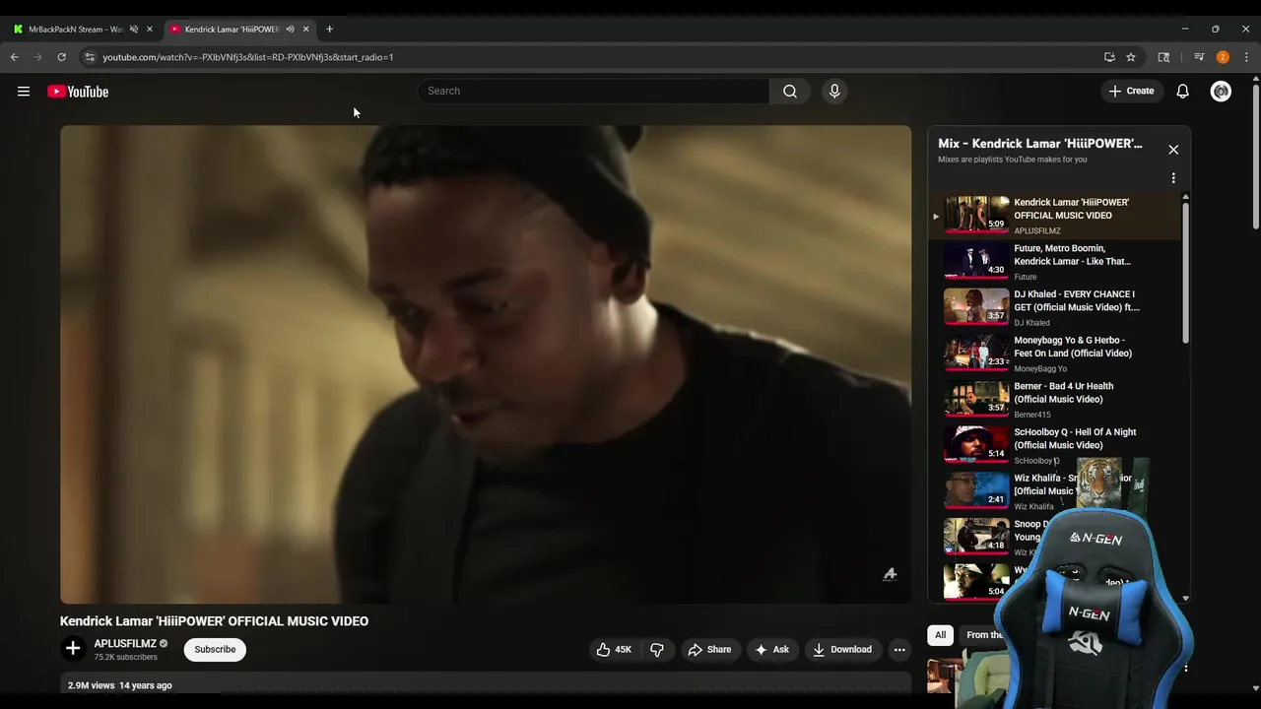1261x709 pixels.
Task: Open the Chrome profile Z avatar
Action: click(1223, 57)
